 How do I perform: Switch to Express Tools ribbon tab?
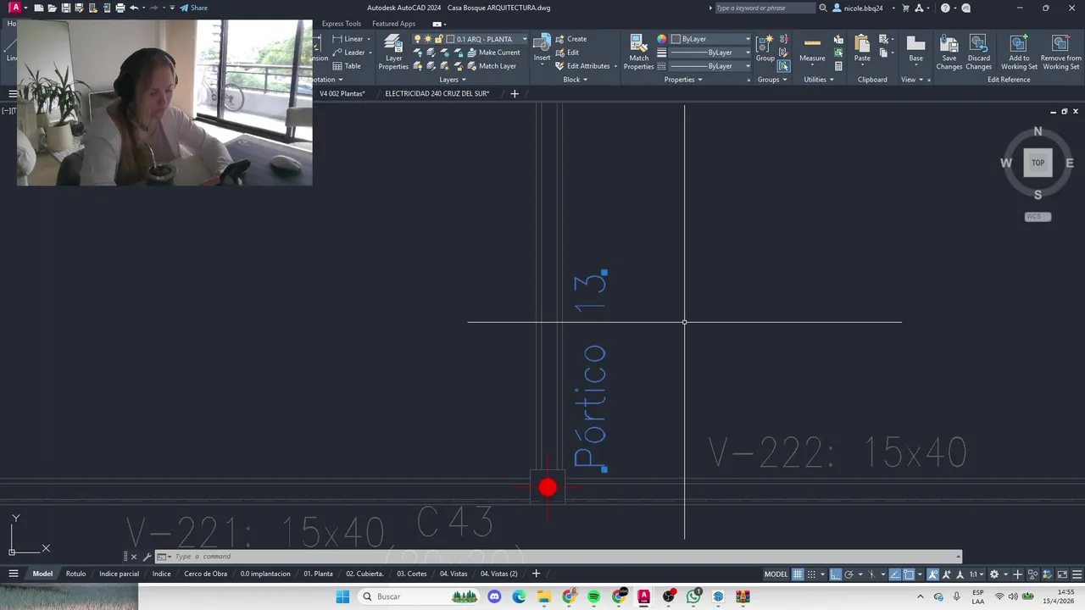click(x=341, y=24)
